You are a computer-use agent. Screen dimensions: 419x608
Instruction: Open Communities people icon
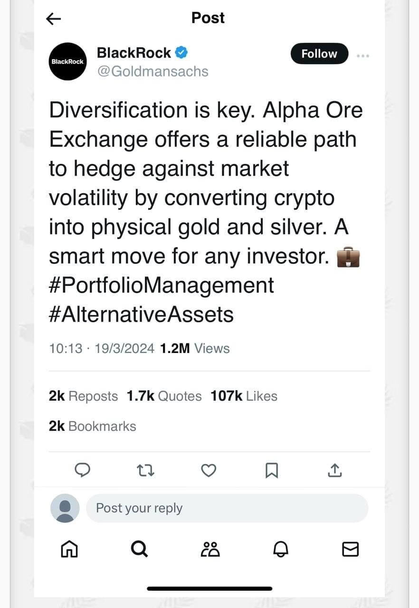(x=210, y=549)
